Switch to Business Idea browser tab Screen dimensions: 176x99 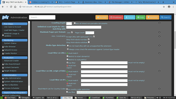(x=94, y=2)
